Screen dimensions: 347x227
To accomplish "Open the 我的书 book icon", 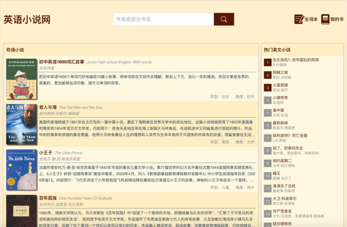I will 325,19.
